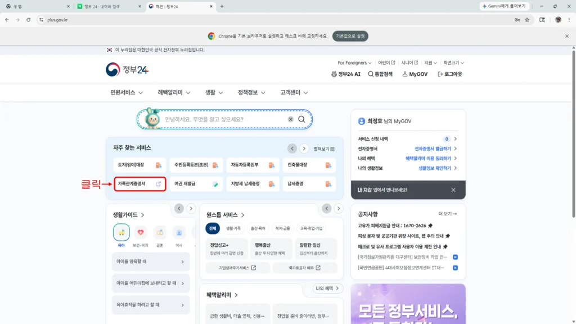576x324 pixels.
Task: Show next 생활가이드 categories
Action: (x=191, y=208)
